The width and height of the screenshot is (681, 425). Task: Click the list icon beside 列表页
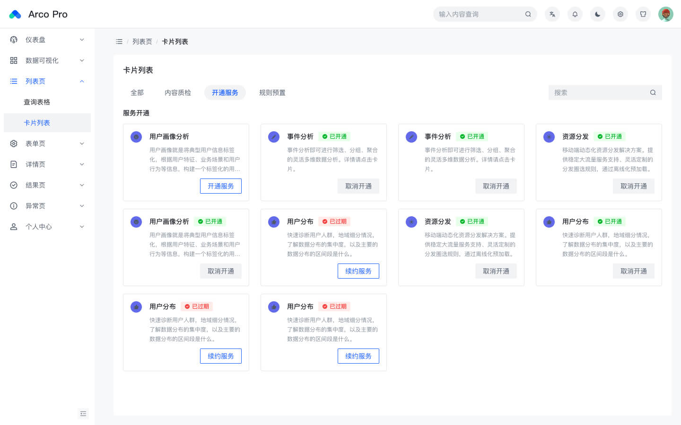point(14,81)
